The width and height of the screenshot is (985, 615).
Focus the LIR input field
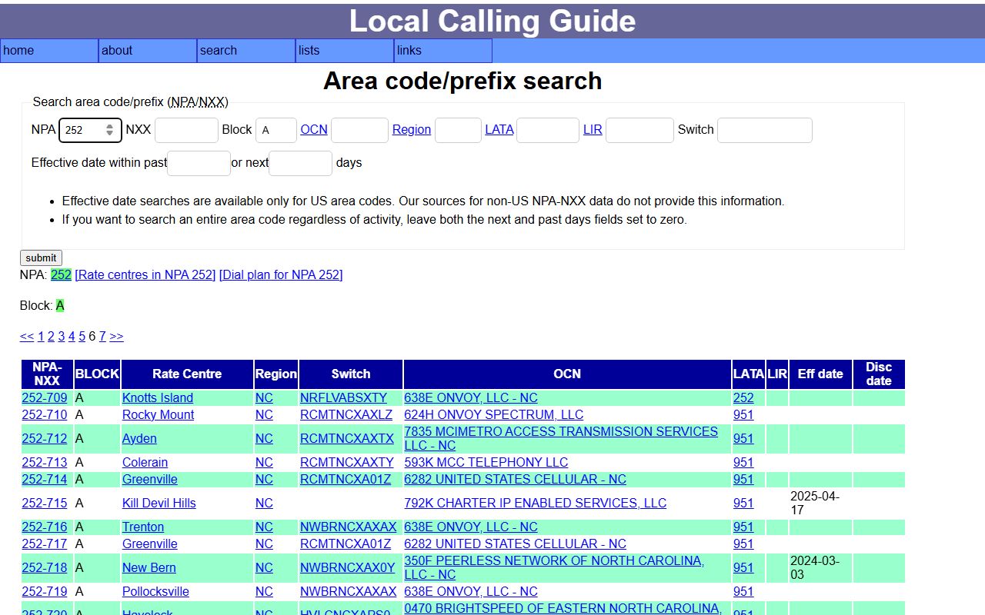point(639,130)
